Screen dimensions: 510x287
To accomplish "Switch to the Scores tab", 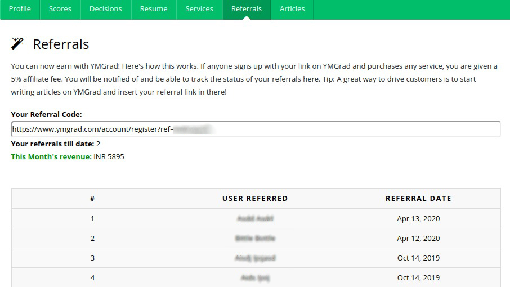I will [60, 9].
